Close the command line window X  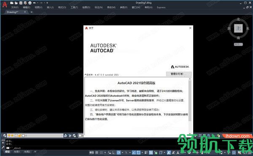(3, 143)
